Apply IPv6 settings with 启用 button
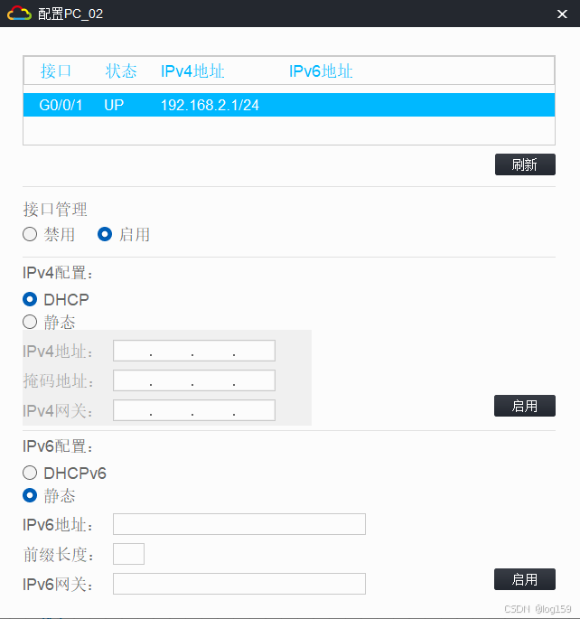 click(x=524, y=579)
